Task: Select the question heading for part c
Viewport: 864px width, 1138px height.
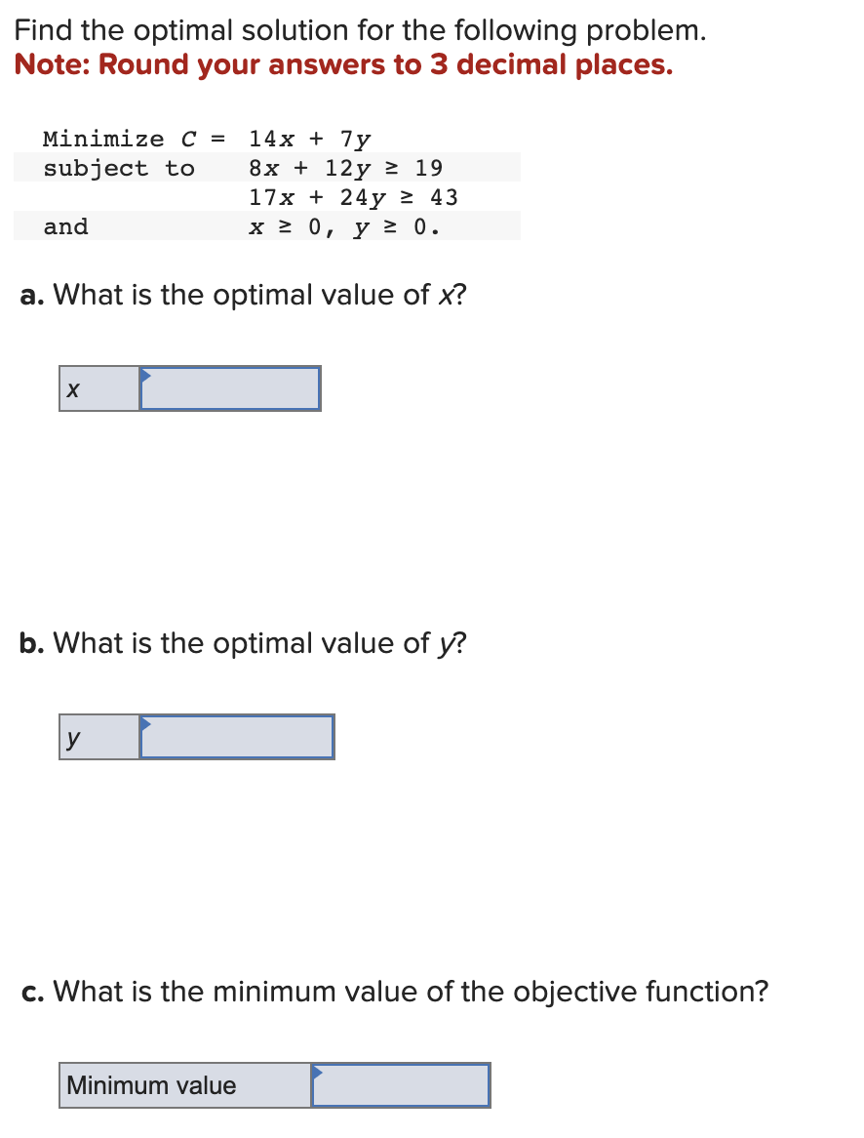Action: [394, 991]
